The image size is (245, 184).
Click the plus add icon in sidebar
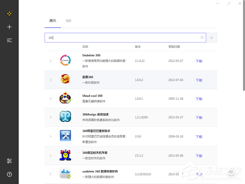(x=9, y=27)
